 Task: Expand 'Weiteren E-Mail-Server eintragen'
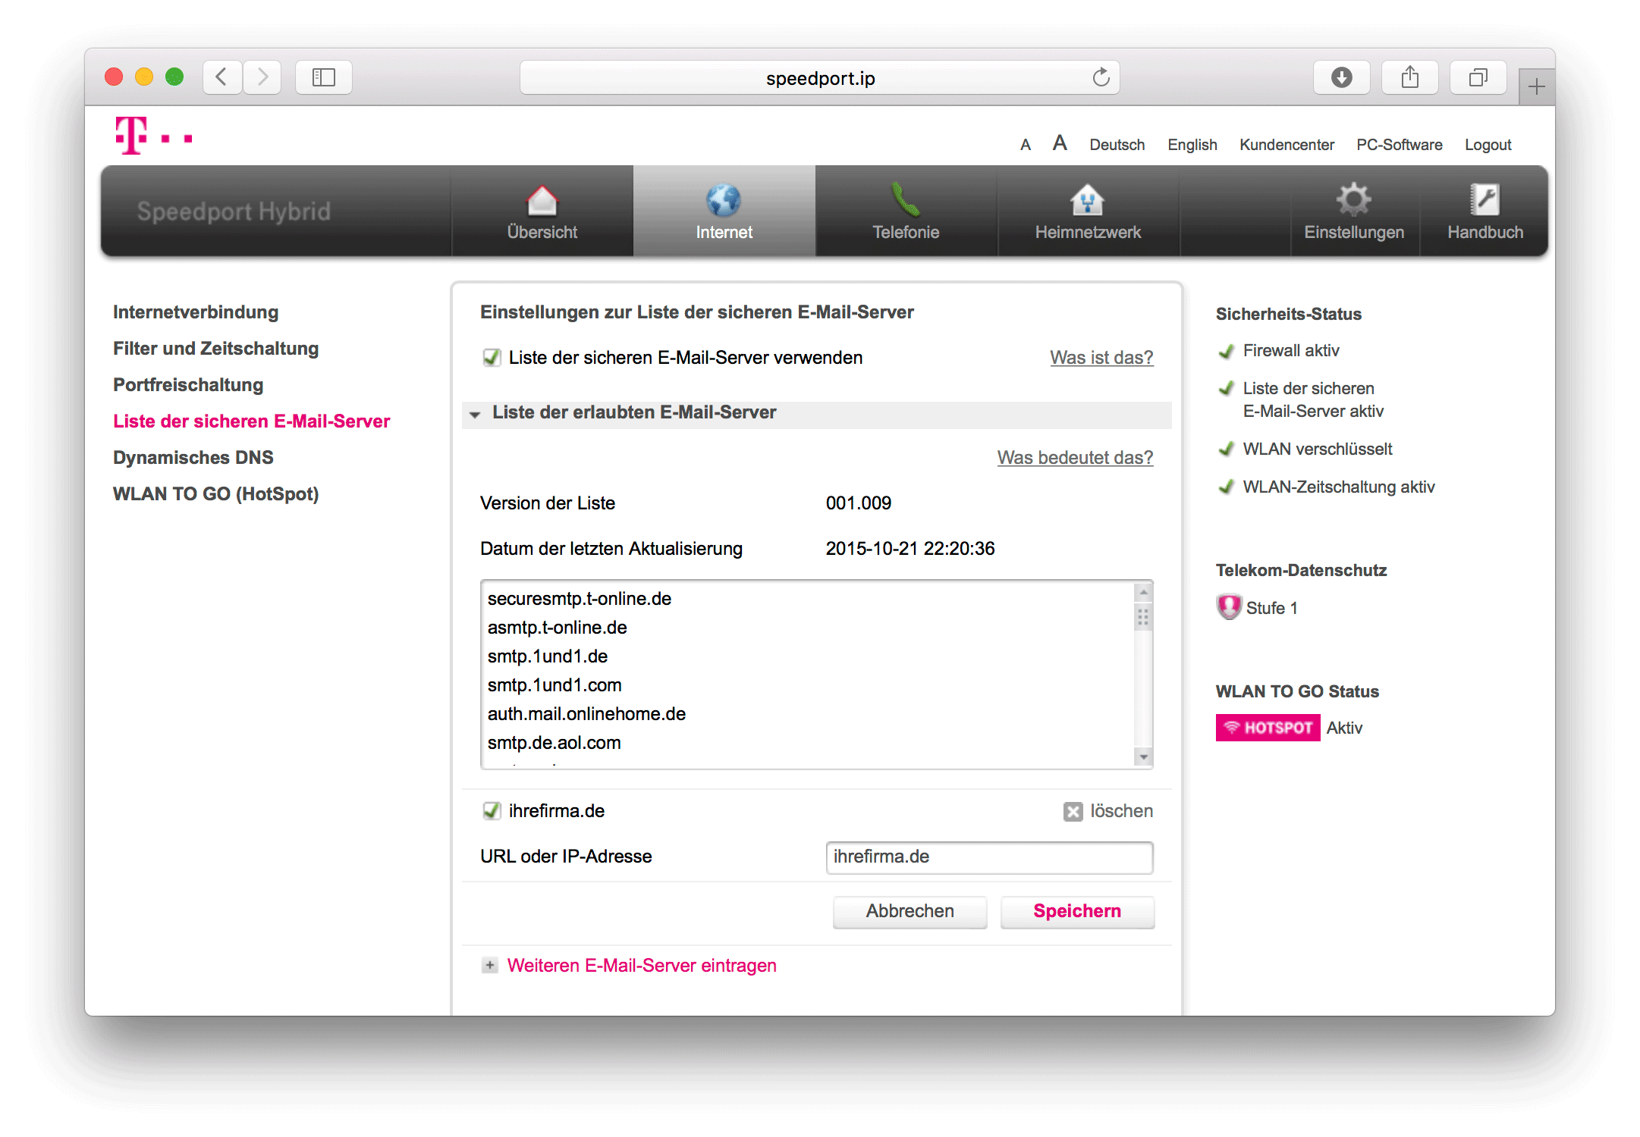pos(489,966)
